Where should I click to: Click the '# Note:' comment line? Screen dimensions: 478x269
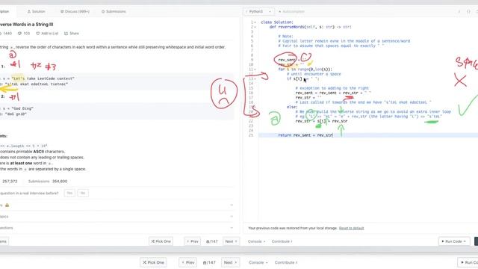(x=285, y=37)
